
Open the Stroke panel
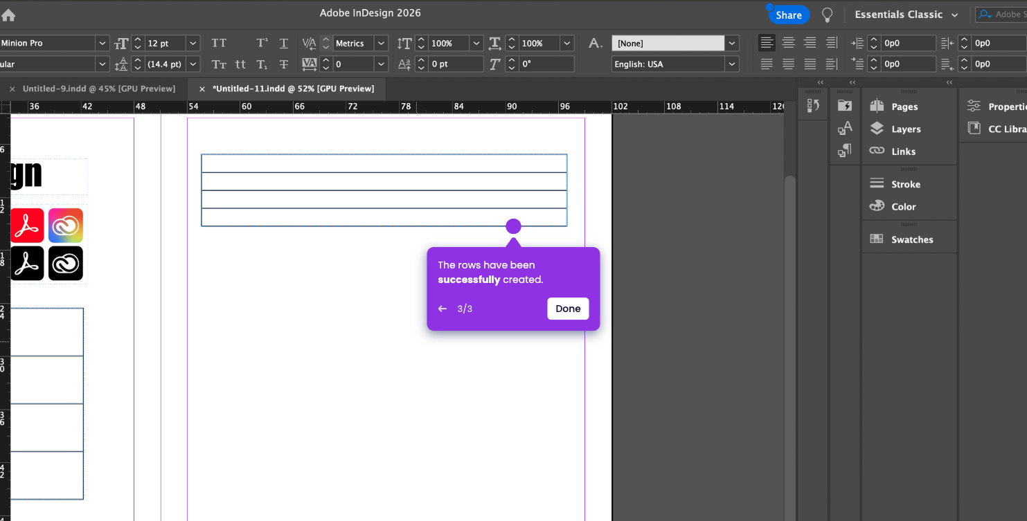click(905, 184)
